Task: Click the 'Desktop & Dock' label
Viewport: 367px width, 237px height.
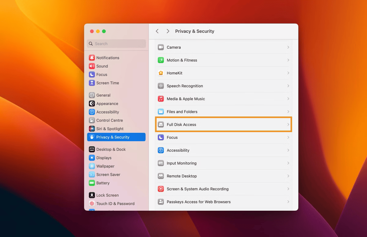Action: pyautogui.click(x=111, y=150)
